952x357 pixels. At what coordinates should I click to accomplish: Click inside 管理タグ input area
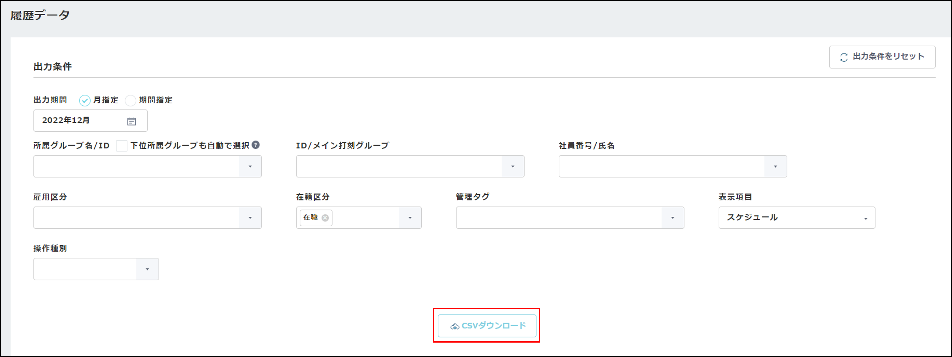[558, 218]
